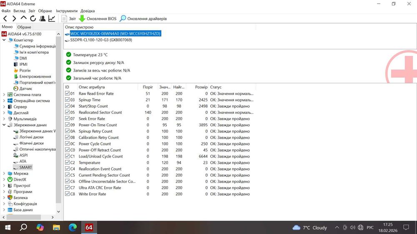Toggle checkbox for 05 Reallocated Sector Count
Screen dimensions: 417x234
tap(67, 112)
